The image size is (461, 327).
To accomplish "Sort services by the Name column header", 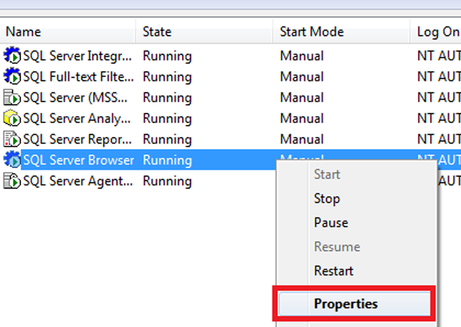I will click(x=23, y=32).
